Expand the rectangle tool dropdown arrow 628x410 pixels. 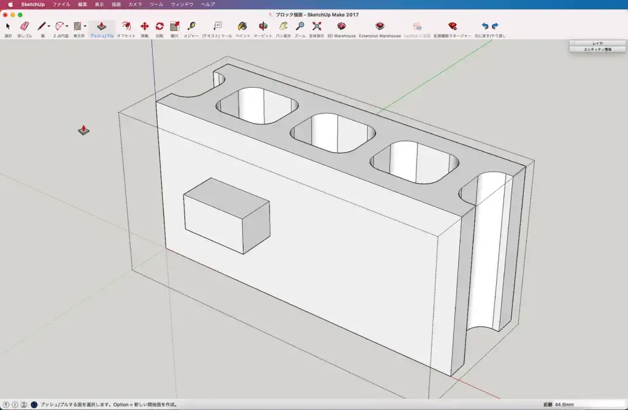coord(85,26)
